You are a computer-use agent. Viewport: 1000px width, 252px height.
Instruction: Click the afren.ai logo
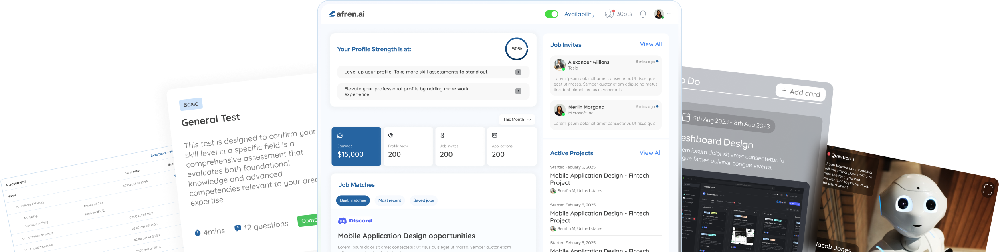347,14
